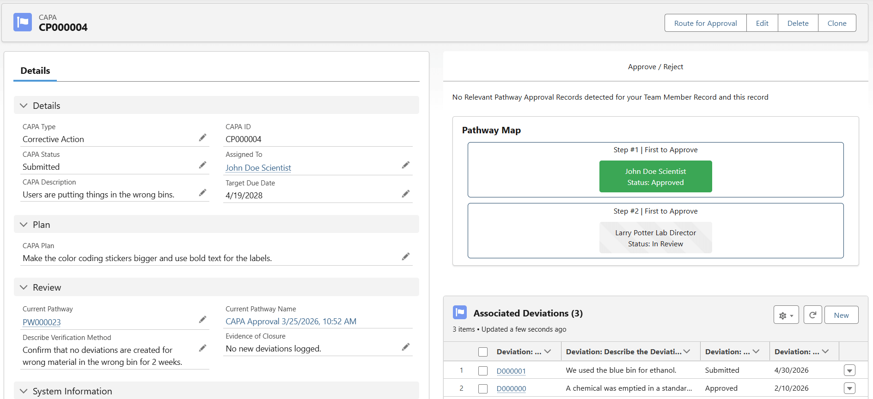Open deviation D000000 record

point(511,389)
